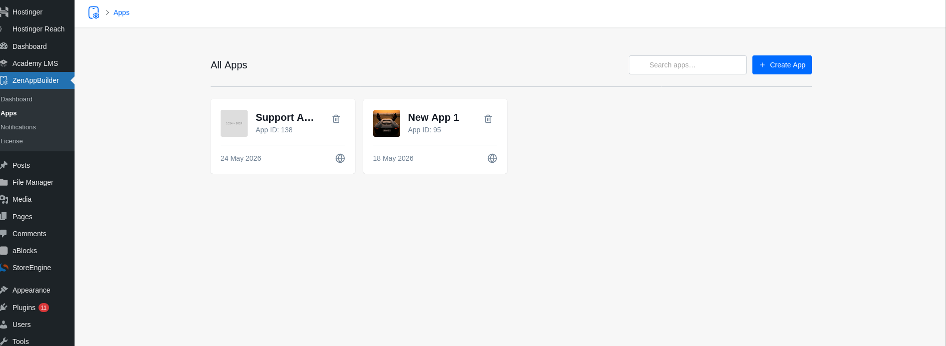Click the Users person icon

(4, 325)
